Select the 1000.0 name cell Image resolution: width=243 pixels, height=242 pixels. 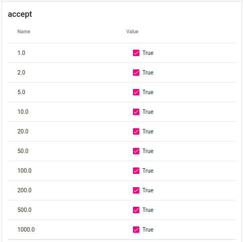coord(26,230)
